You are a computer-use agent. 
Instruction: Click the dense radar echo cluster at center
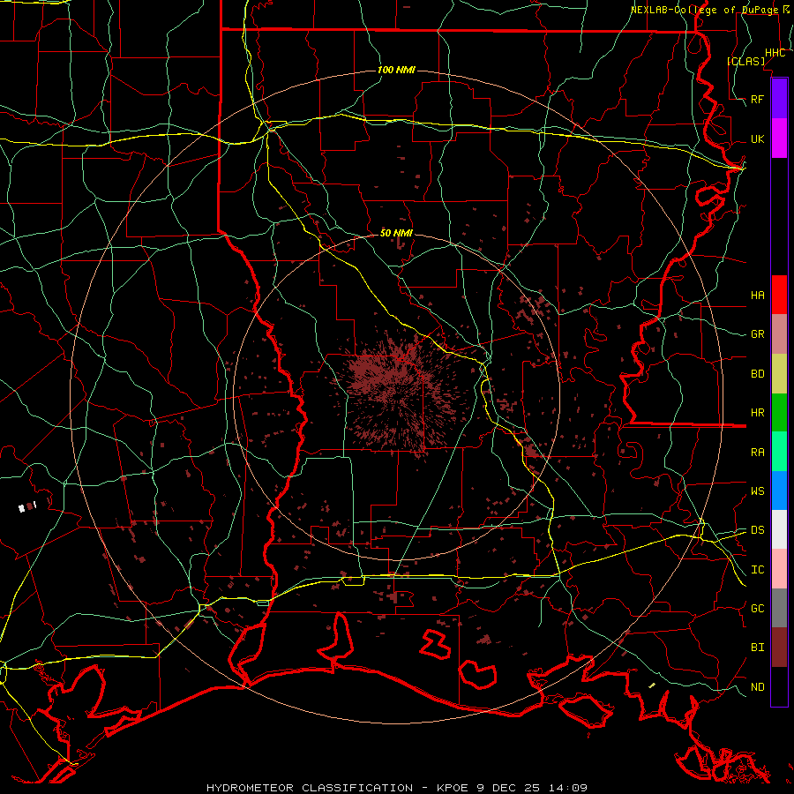tap(398, 393)
